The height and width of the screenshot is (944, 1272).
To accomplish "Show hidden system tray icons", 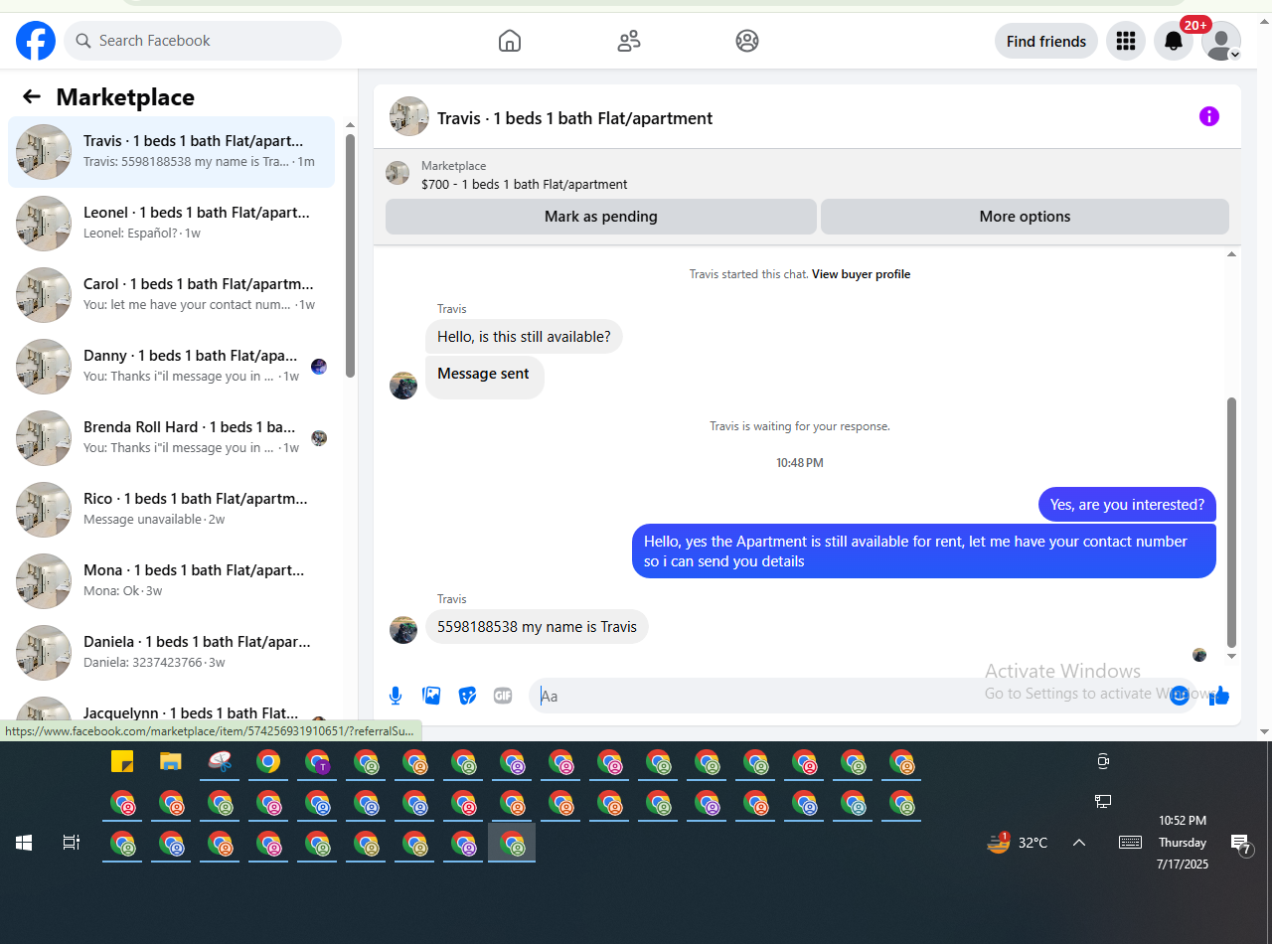I will (x=1079, y=843).
